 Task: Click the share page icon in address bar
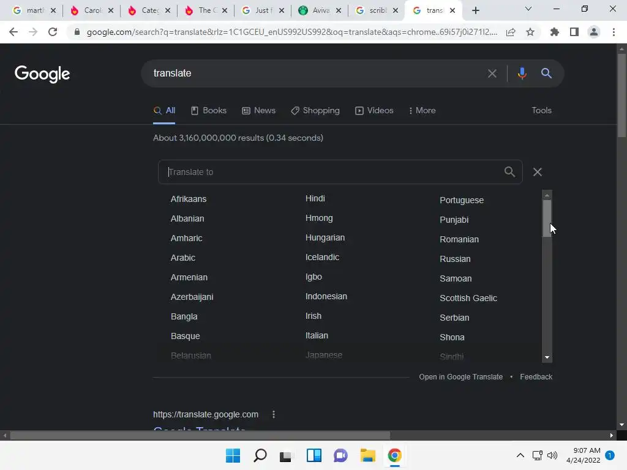click(x=511, y=32)
